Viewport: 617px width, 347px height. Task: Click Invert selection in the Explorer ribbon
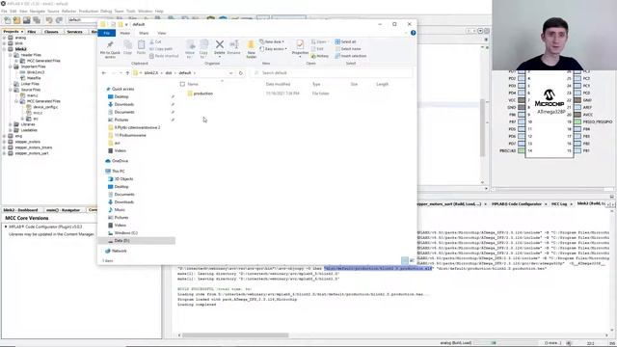[x=351, y=56]
